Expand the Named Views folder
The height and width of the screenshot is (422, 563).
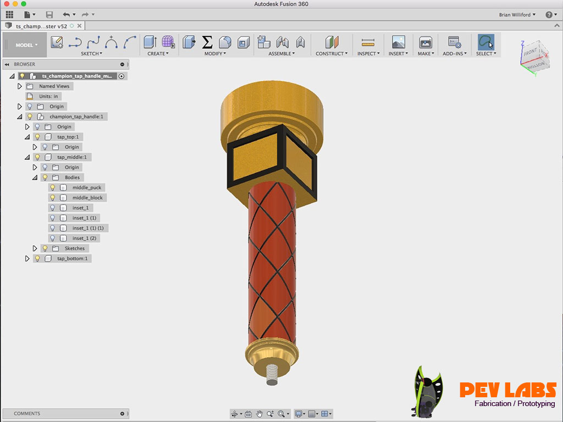coord(20,86)
